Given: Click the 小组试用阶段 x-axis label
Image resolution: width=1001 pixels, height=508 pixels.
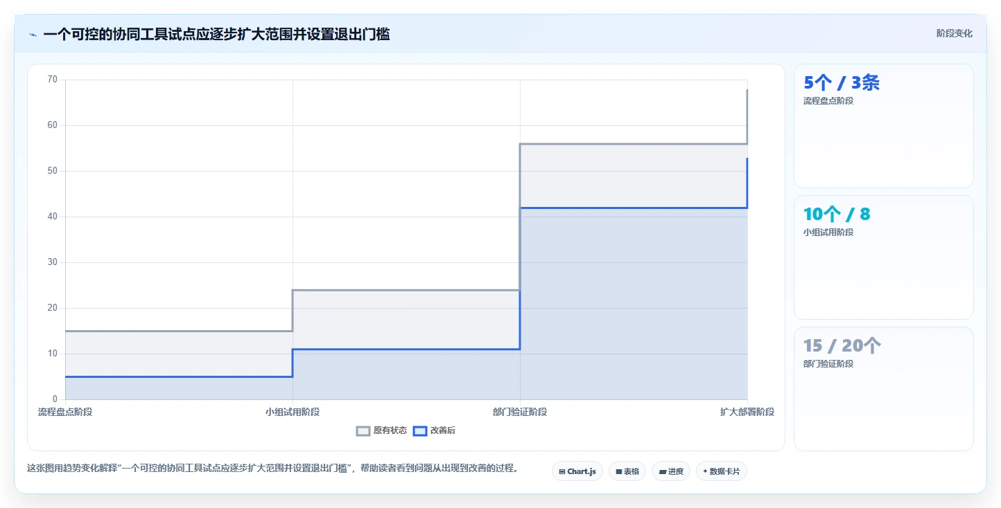Looking at the screenshot, I should click(x=293, y=412).
